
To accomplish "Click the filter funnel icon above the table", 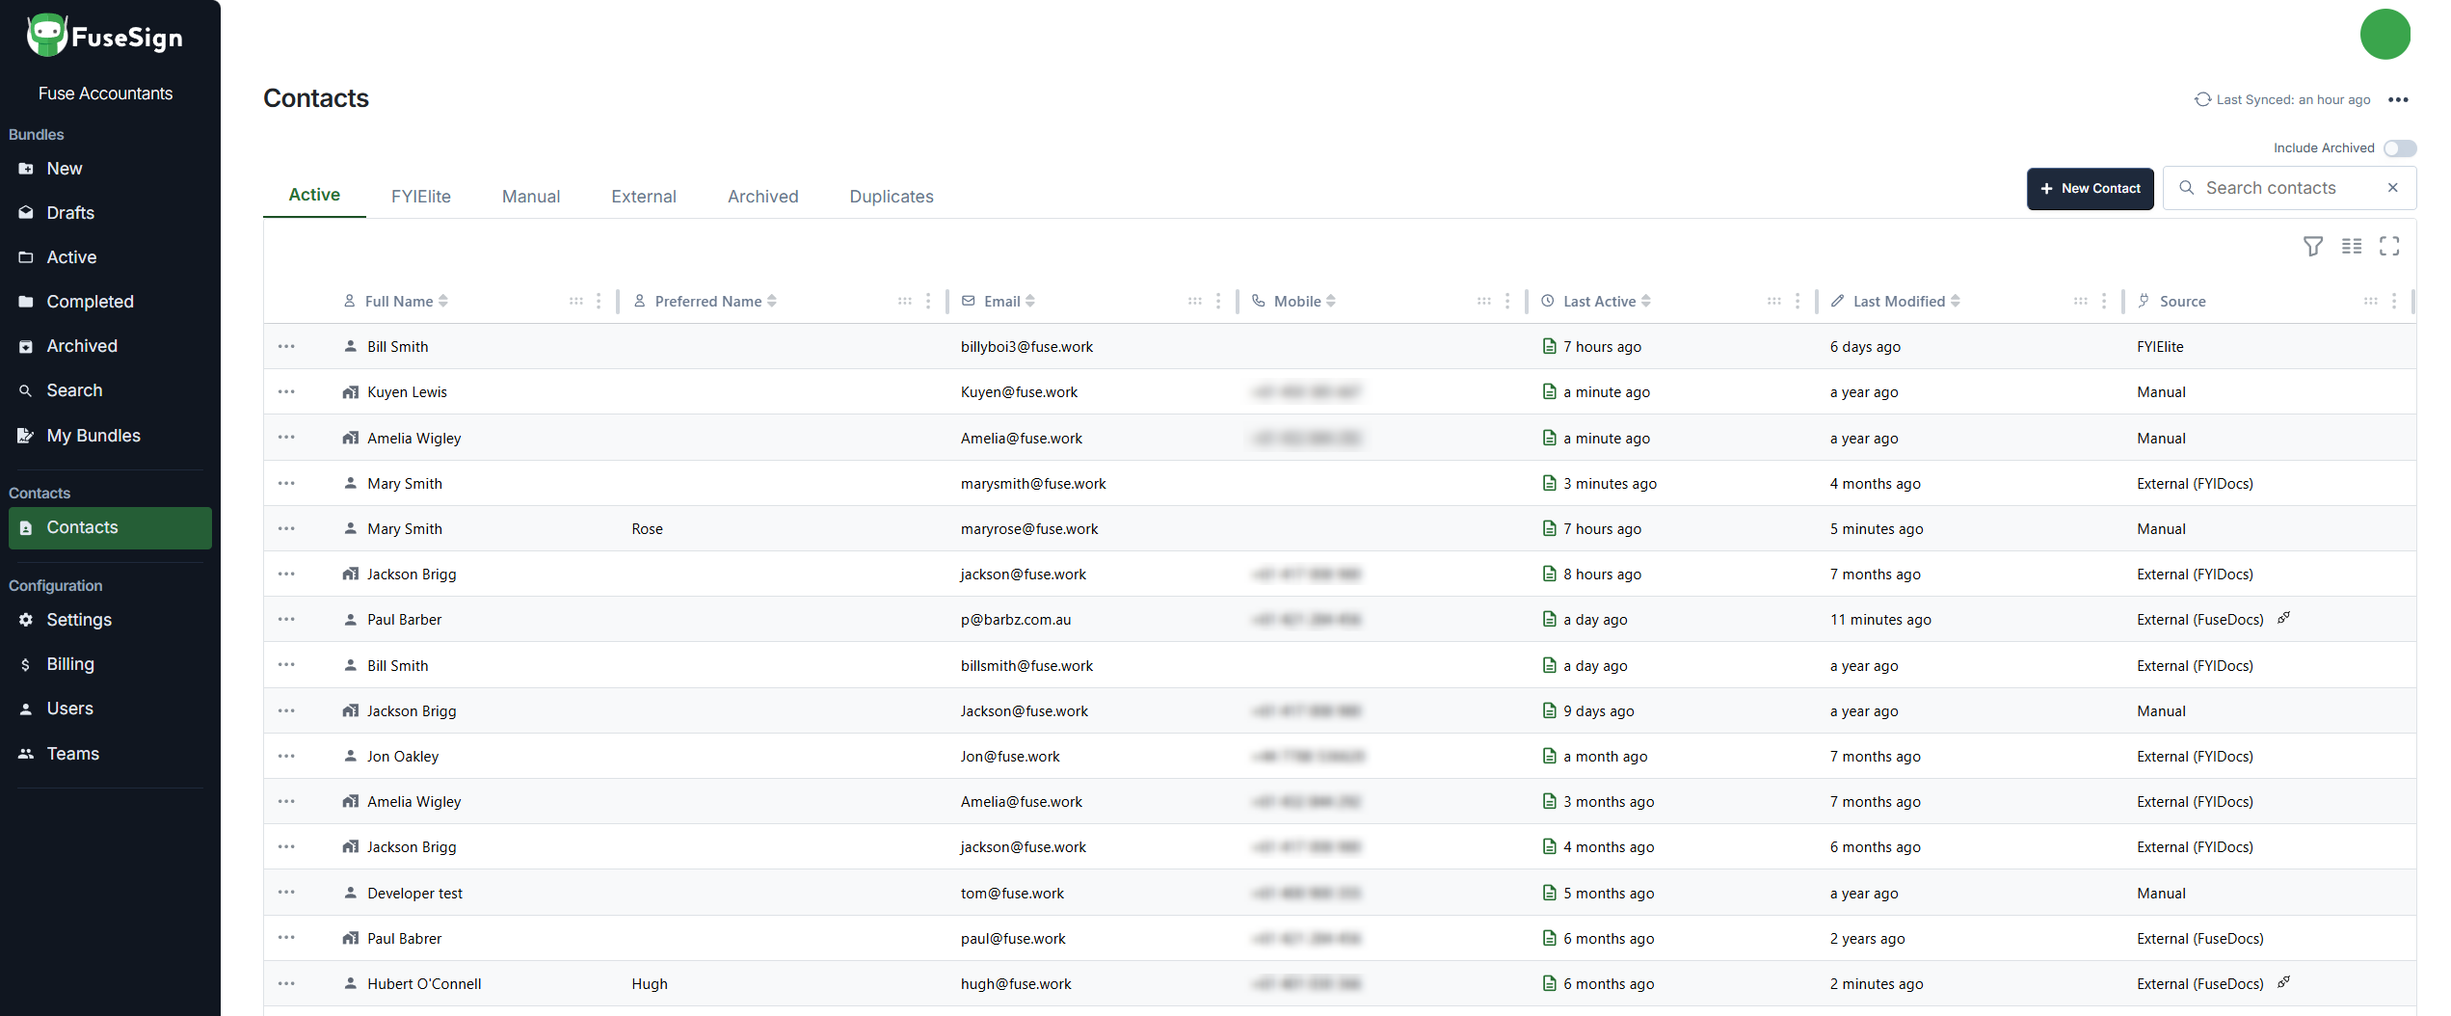I will (2312, 247).
